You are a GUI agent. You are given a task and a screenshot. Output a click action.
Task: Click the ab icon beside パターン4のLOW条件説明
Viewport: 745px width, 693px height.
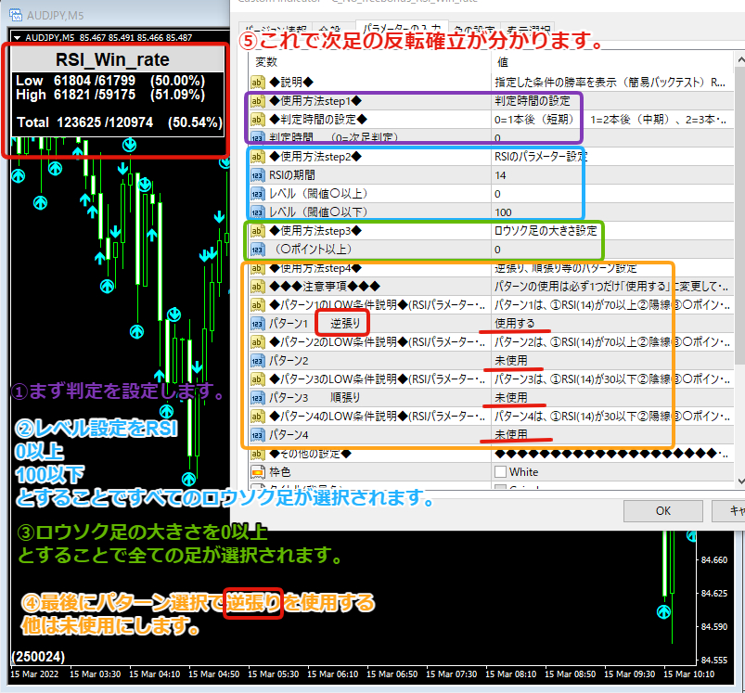(257, 417)
